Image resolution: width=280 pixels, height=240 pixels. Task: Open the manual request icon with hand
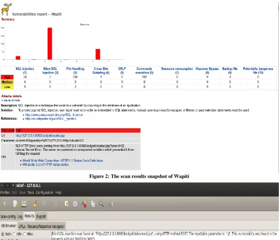coord(67,204)
